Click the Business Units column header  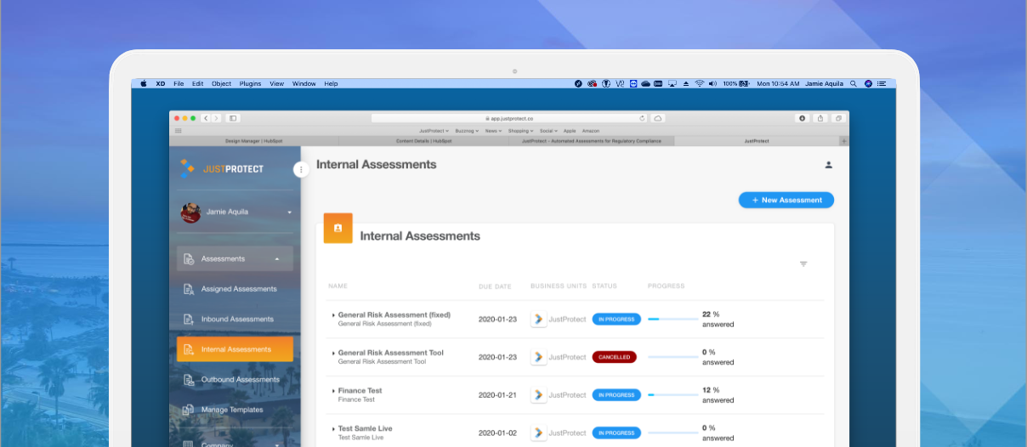pyautogui.click(x=559, y=286)
